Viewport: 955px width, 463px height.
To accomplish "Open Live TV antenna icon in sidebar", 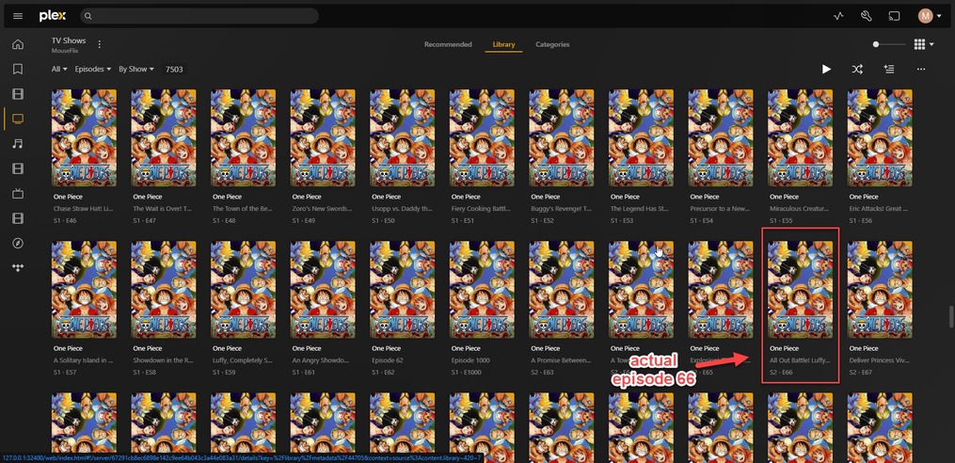I will (x=18, y=194).
